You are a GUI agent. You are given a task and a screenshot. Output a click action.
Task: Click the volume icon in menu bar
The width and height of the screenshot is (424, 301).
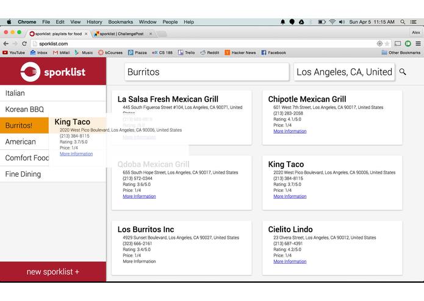click(x=342, y=22)
